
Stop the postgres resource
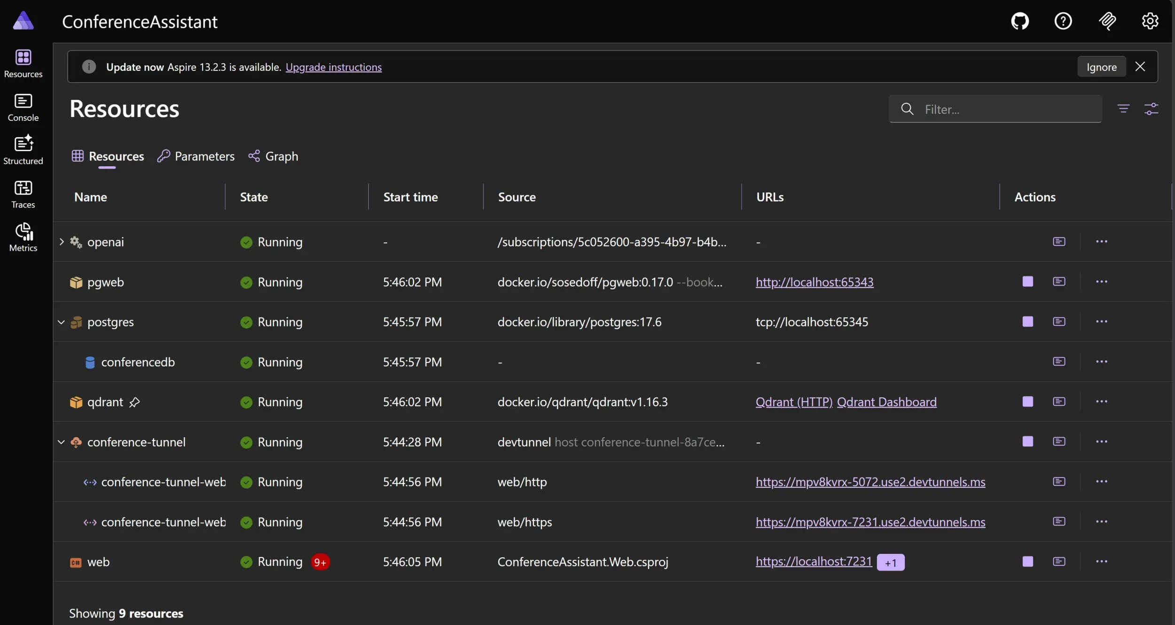[1028, 321]
